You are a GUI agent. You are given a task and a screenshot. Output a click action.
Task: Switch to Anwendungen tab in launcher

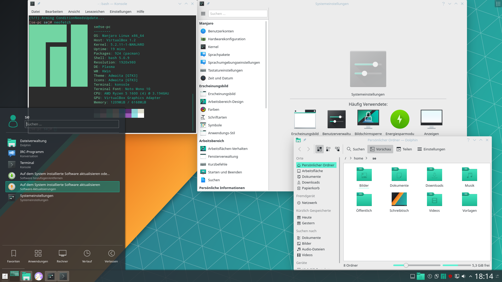[x=38, y=256]
